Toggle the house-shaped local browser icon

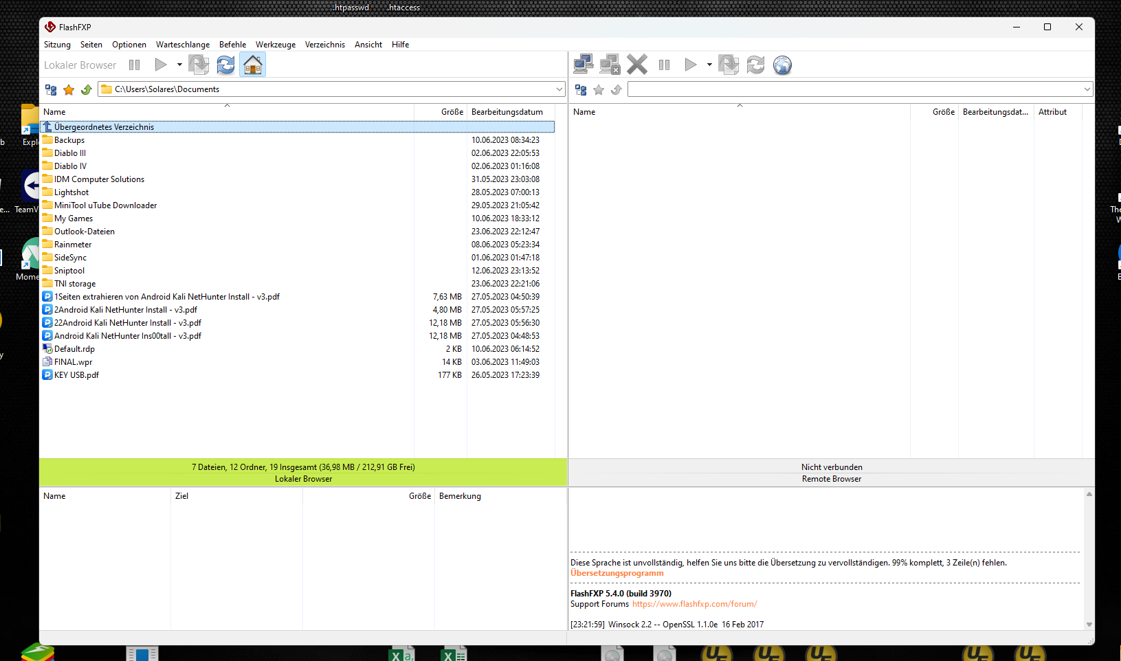click(x=253, y=65)
